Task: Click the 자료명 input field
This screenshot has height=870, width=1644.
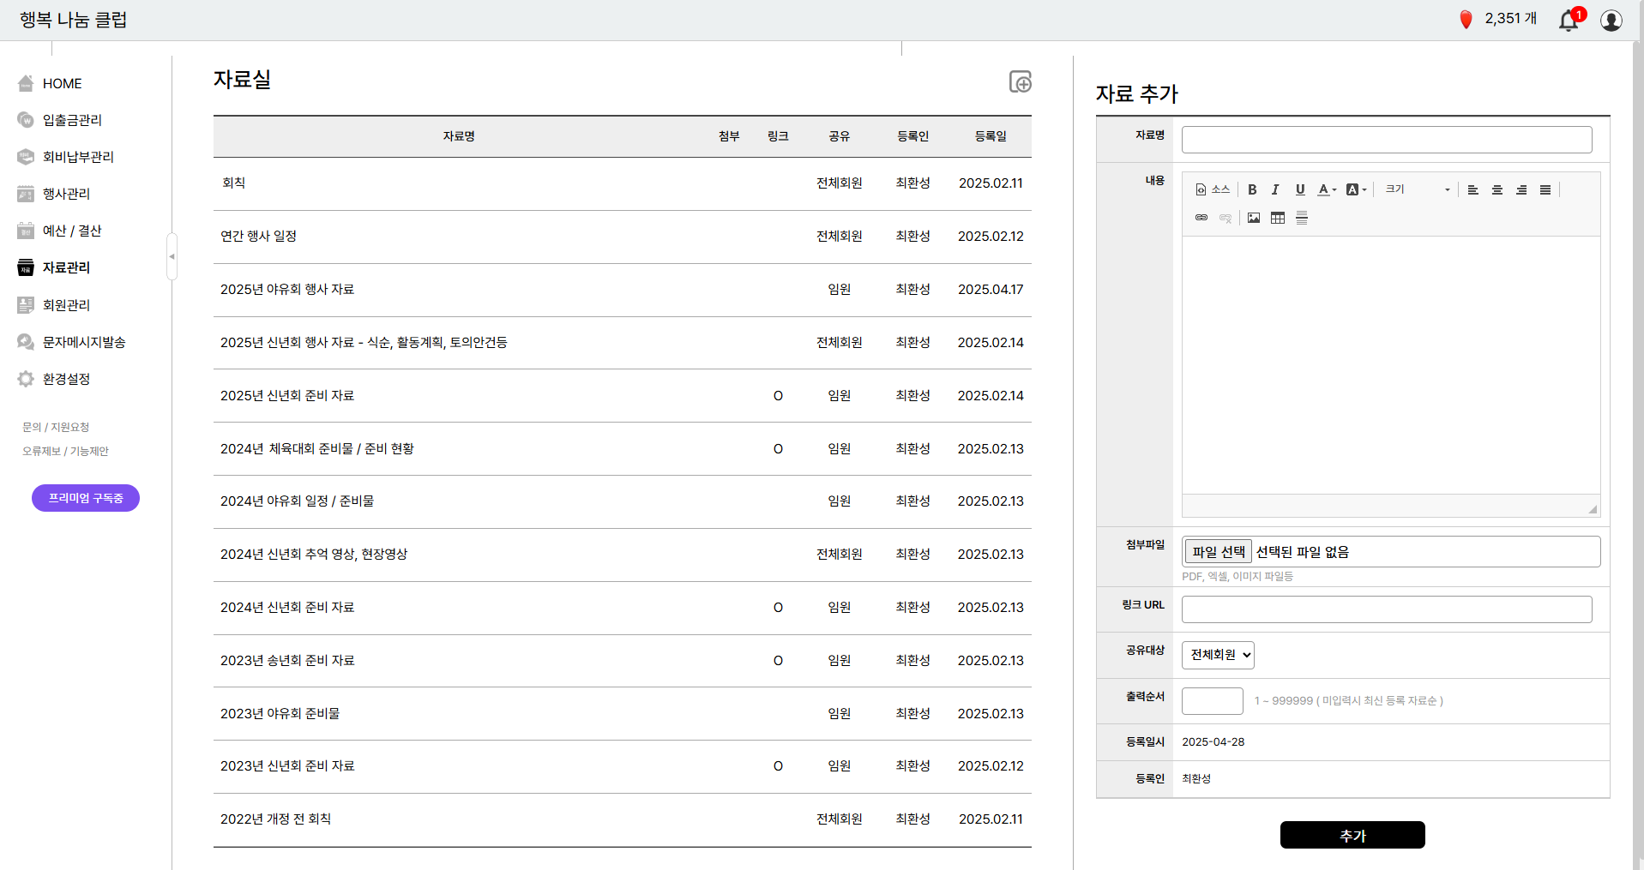Action: (x=1386, y=140)
